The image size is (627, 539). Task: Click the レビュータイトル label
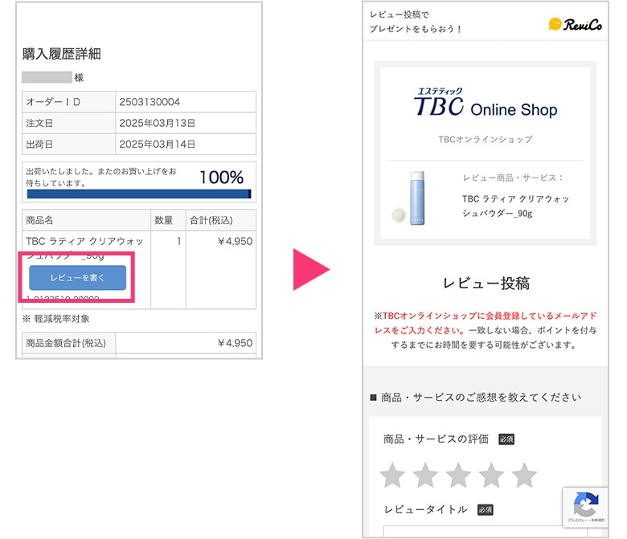(425, 509)
